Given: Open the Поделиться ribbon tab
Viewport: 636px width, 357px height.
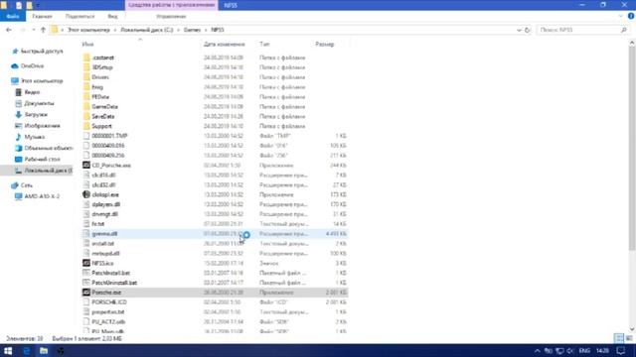Looking at the screenshot, I should point(79,16).
